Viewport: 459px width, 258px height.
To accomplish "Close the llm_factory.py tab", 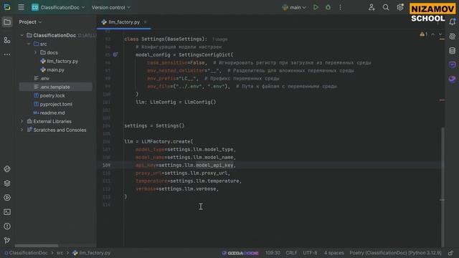I will pos(146,22).
